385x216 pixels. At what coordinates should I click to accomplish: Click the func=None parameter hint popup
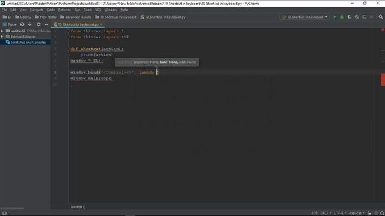pyautogui.click(x=156, y=62)
